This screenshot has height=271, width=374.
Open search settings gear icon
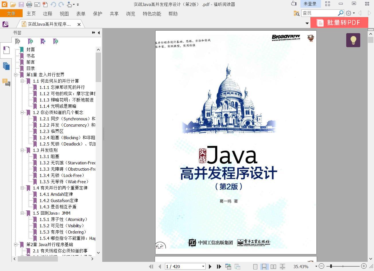click(x=349, y=13)
